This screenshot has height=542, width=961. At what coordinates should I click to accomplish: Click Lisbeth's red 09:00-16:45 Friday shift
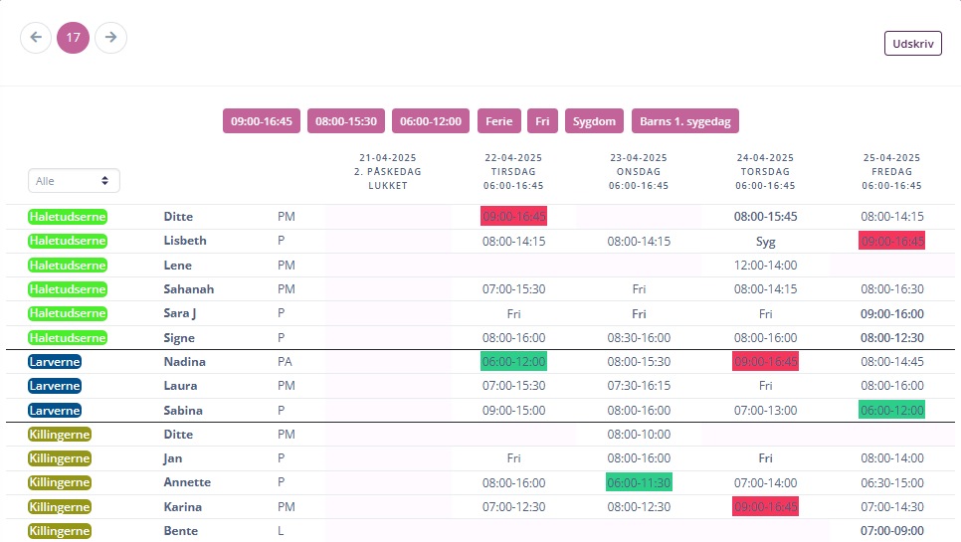[x=891, y=241]
